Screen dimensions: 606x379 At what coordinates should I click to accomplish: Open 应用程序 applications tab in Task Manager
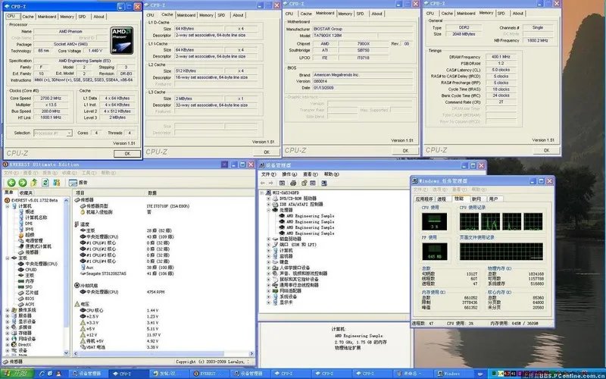(424, 199)
